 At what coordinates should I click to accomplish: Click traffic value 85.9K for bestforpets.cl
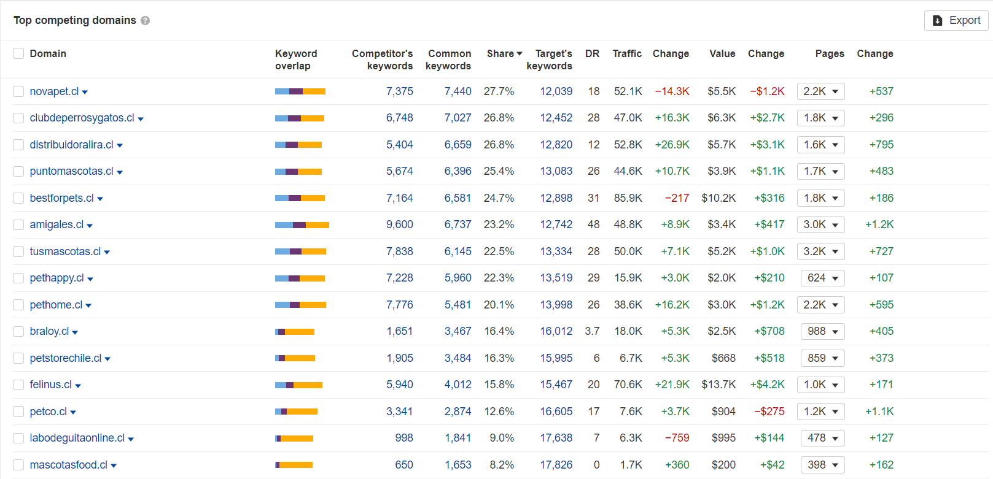[628, 198]
